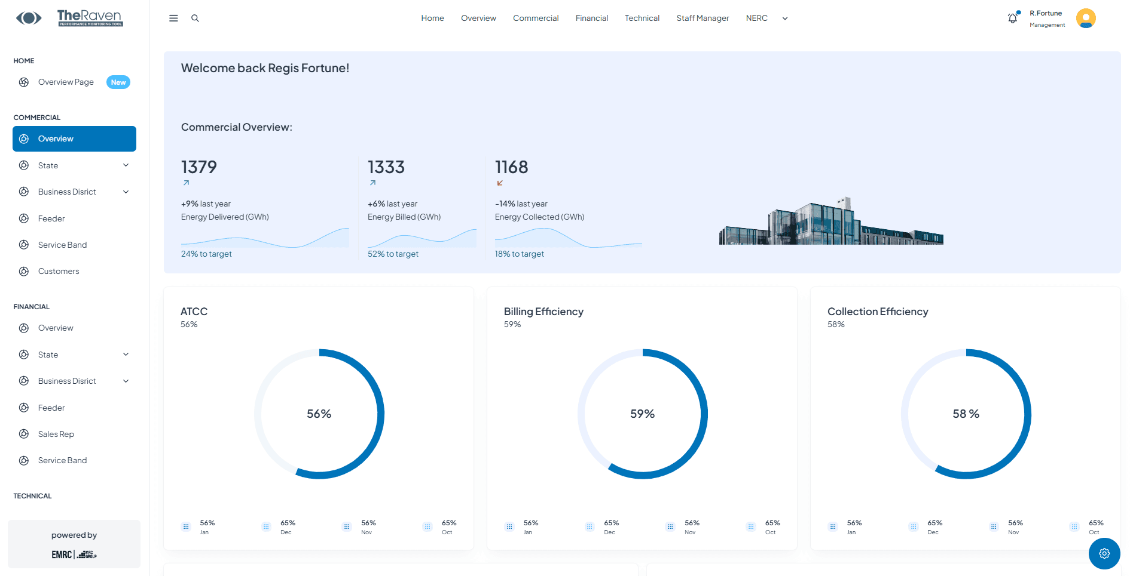Viewport: 1133px width, 576px height.
Task: Click The Raven logo eye icon
Action: [x=29, y=18]
